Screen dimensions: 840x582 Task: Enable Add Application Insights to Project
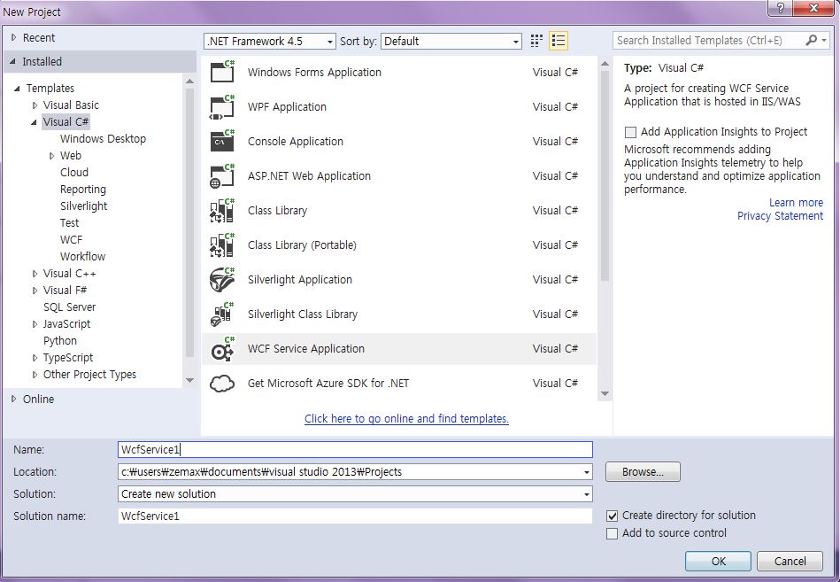coord(631,131)
